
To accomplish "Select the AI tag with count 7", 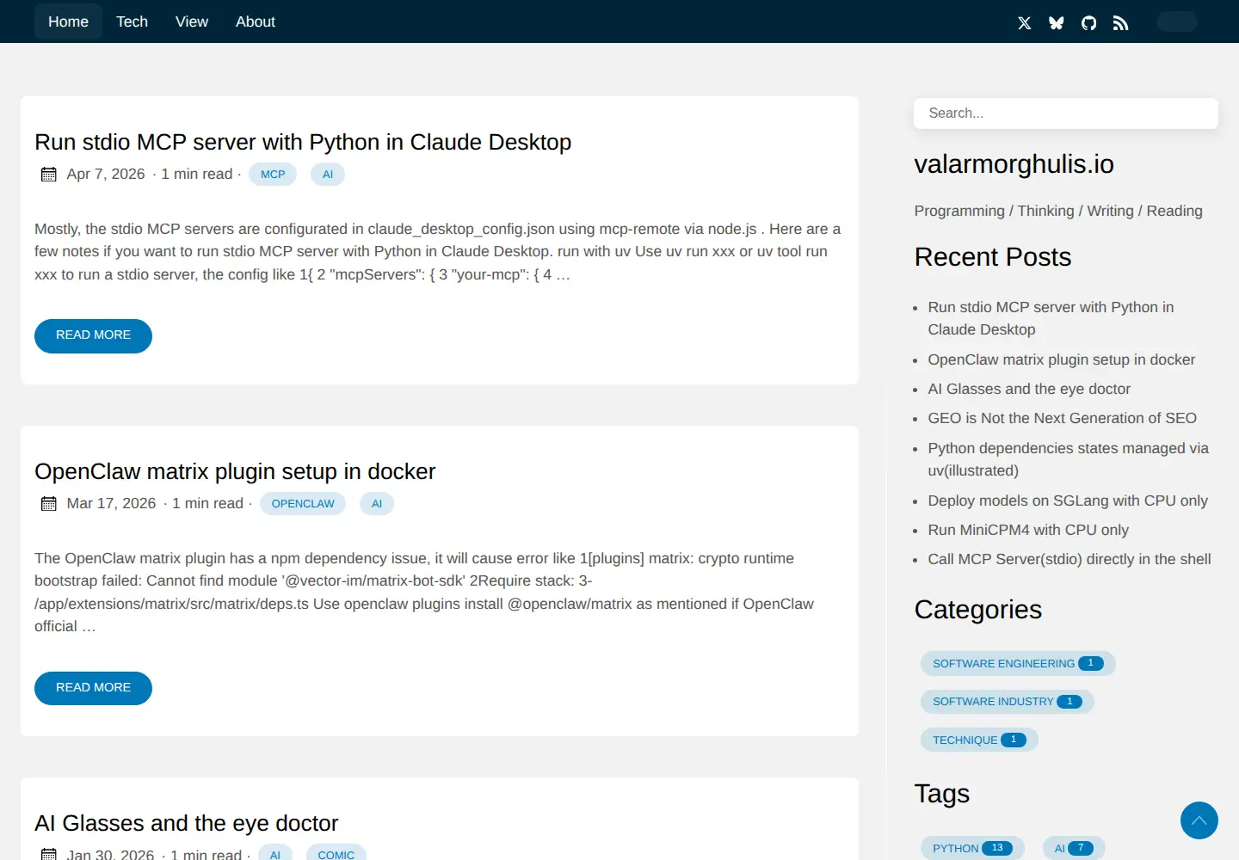I will coord(1074,848).
